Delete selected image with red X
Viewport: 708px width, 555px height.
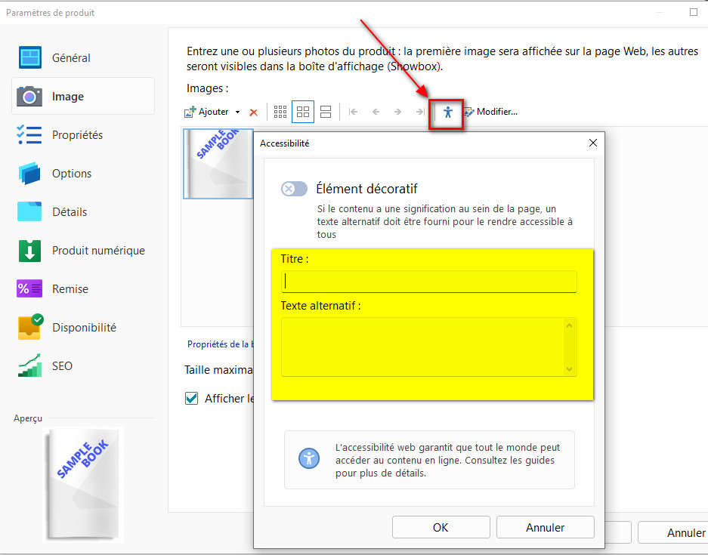click(x=254, y=113)
